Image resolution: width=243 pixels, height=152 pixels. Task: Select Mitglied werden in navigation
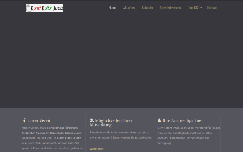[x=170, y=8]
